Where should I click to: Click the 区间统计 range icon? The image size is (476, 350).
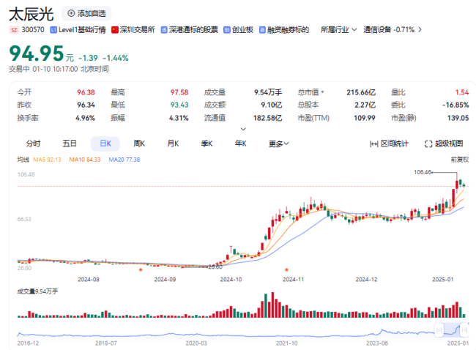click(373, 144)
